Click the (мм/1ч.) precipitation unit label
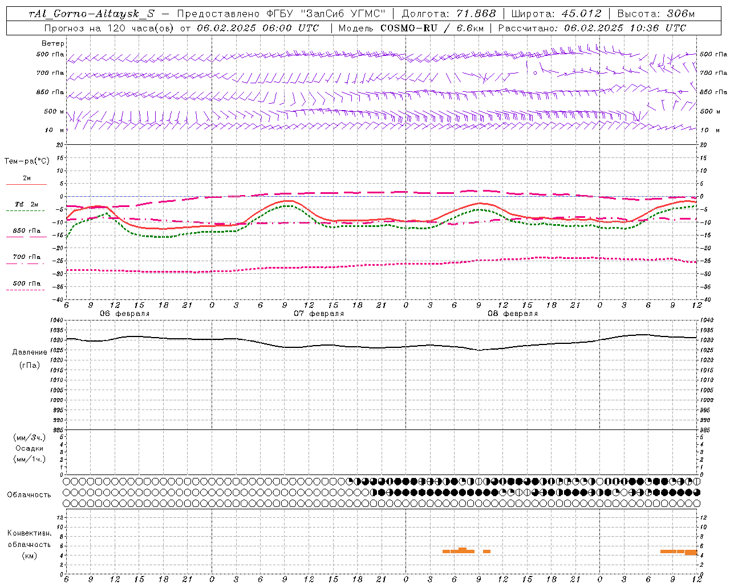 tap(30, 459)
